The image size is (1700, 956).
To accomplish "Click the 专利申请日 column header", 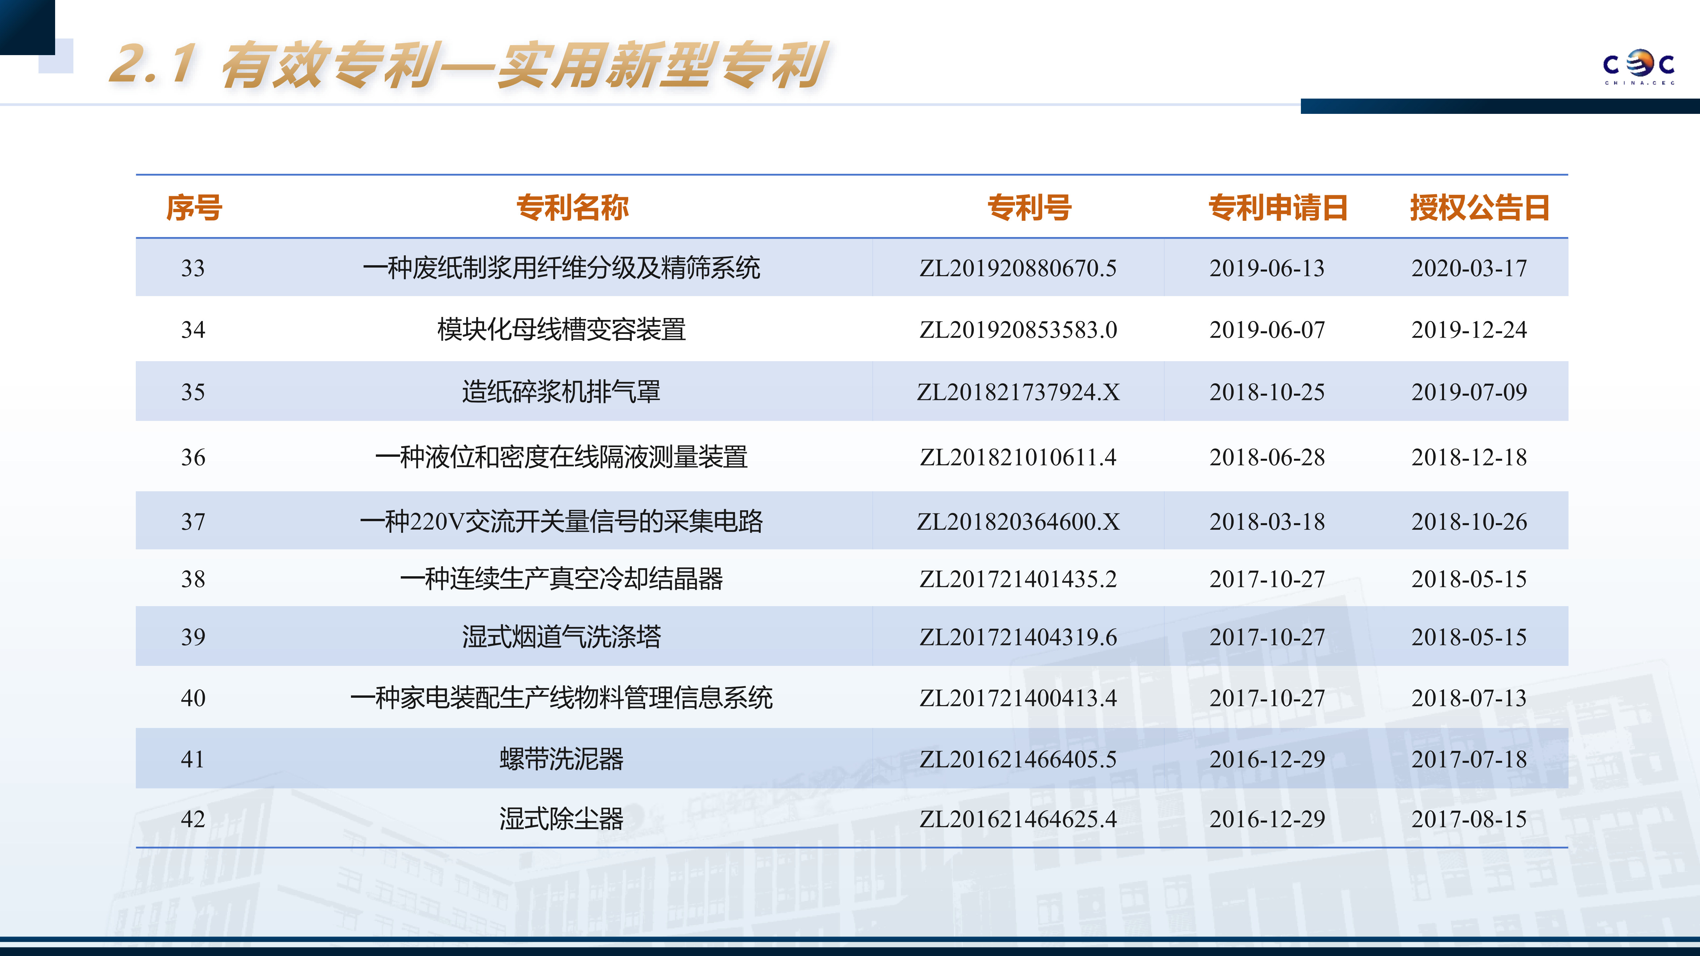I will (1278, 207).
